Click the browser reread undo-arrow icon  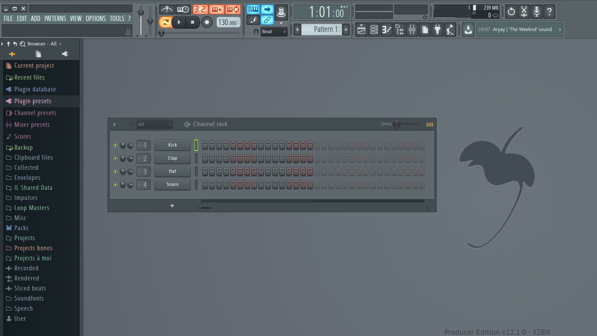coord(15,44)
